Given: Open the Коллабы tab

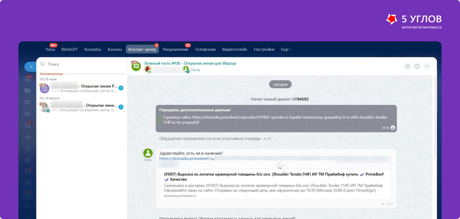Looking at the screenshot, I should (93, 49).
